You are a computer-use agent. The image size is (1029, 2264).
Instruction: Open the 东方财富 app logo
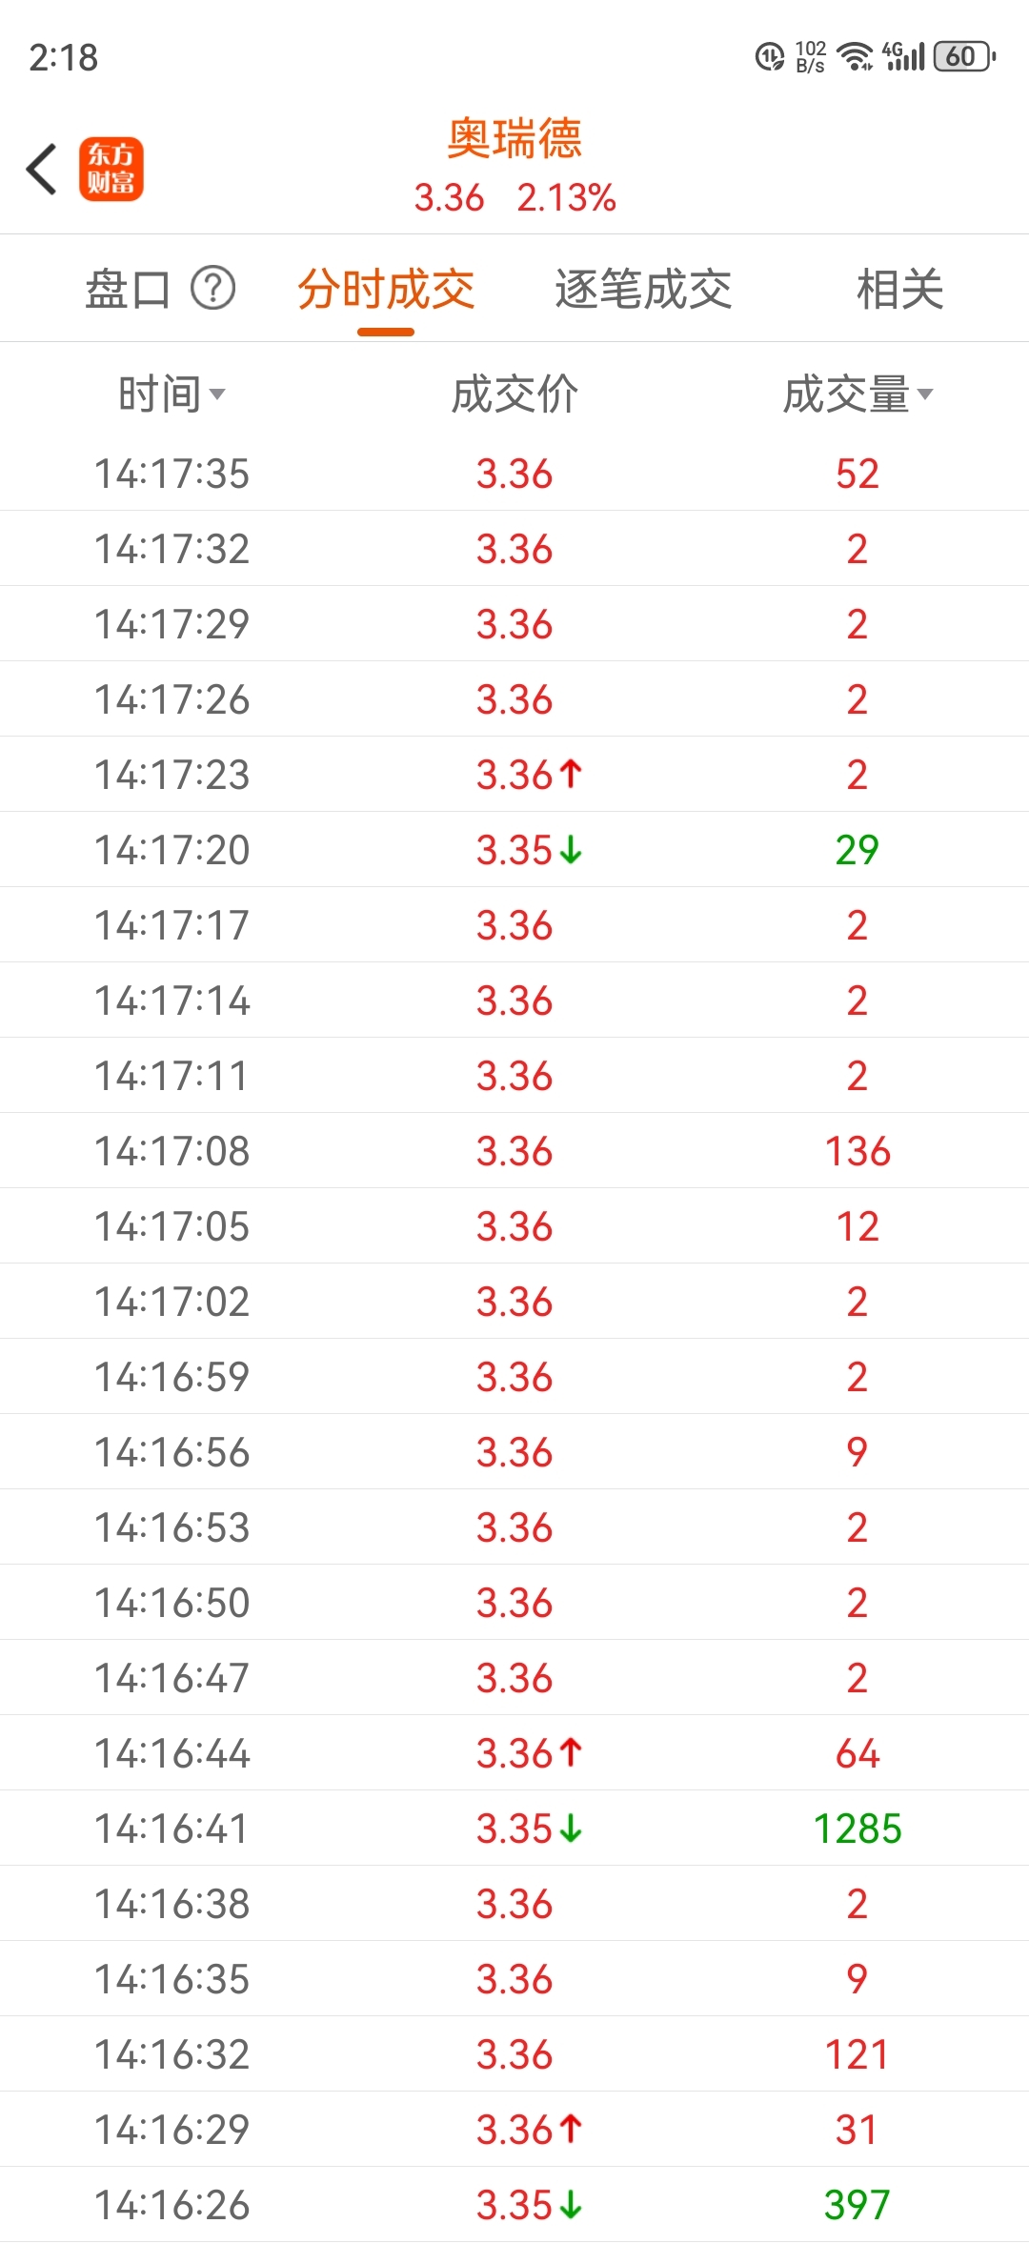pos(111,169)
